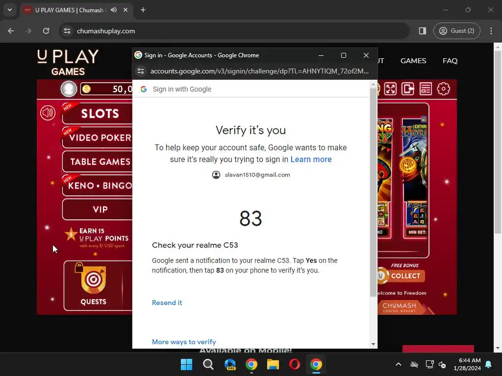Mute the tab audio speaker icon
The width and height of the screenshot is (502, 376).
pyautogui.click(x=114, y=10)
